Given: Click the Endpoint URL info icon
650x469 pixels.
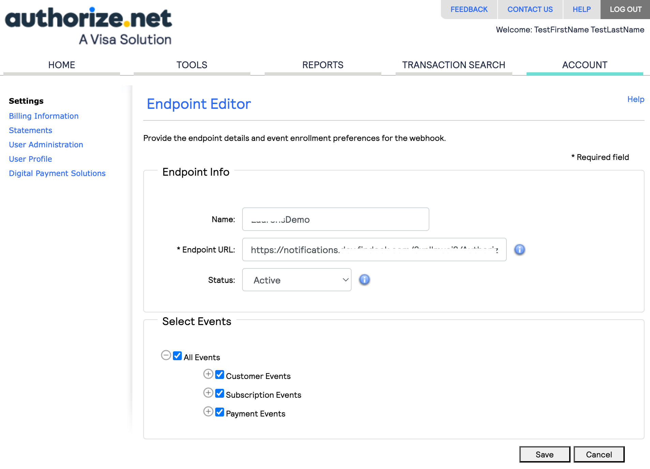Looking at the screenshot, I should pyautogui.click(x=519, y=250).
